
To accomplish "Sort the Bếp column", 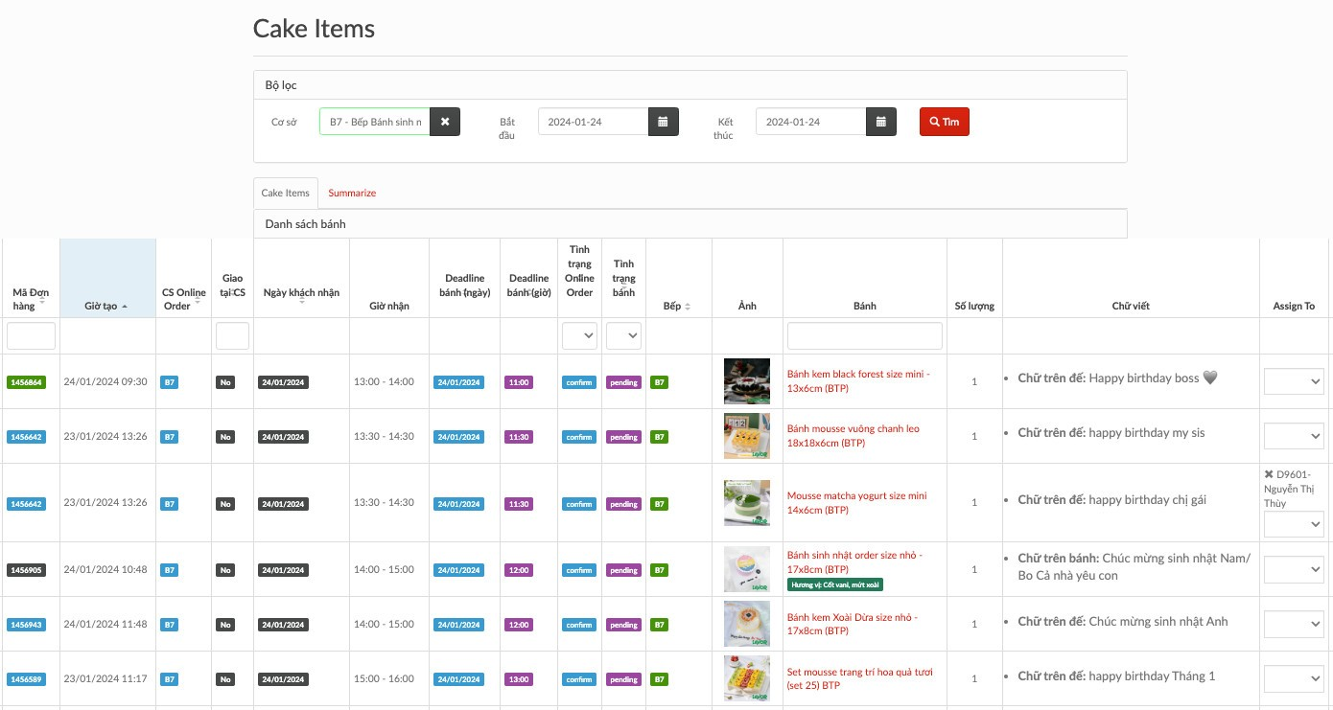I will pos(688,307).
